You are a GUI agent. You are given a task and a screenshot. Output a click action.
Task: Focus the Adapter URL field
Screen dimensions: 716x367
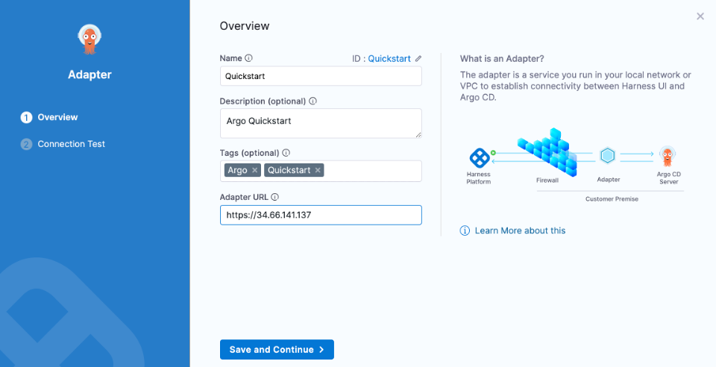(321, 215)
